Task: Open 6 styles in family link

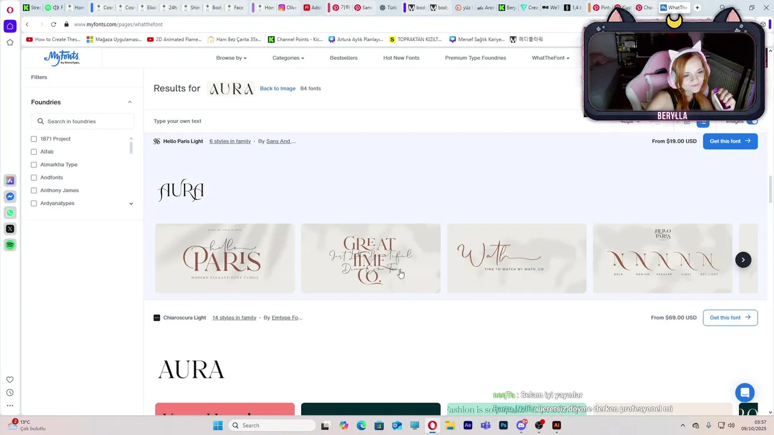Action: point(230,141)
